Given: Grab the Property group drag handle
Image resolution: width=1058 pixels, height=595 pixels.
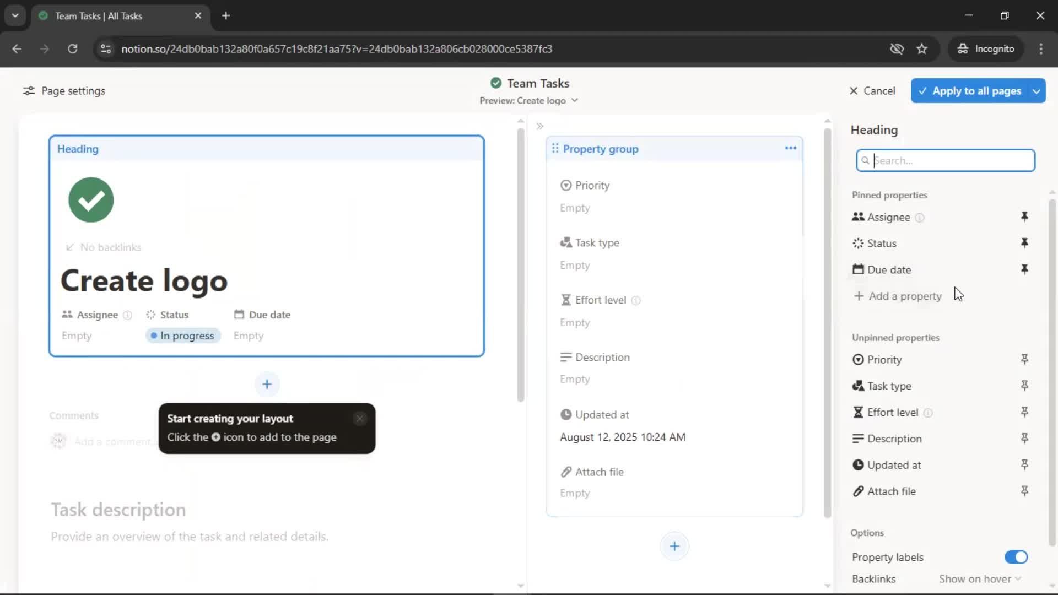Looking at the screenshot, I should tap(555, 148).
